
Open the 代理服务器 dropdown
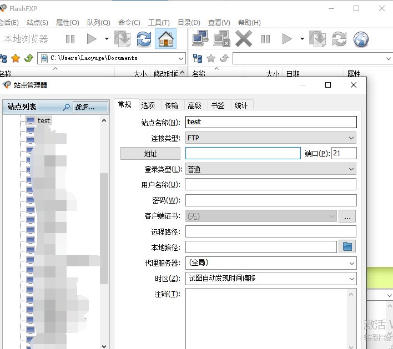point(271,262)
